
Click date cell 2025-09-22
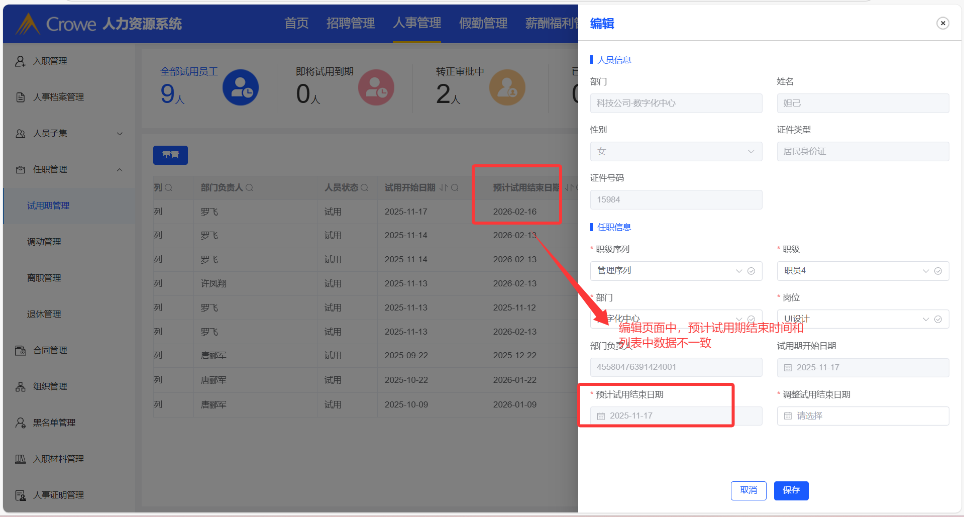coord(406,356)
